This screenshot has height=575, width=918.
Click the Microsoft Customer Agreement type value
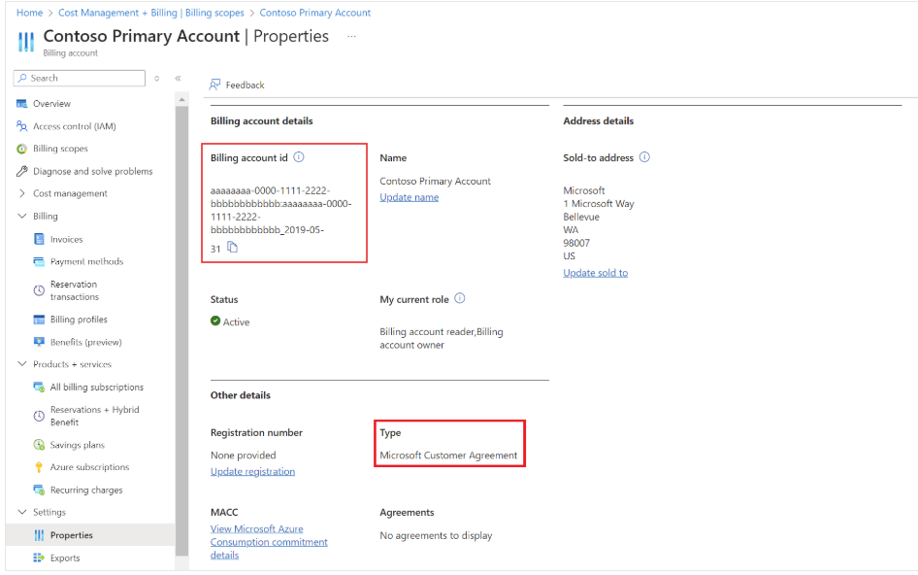click(x=448, y=455)
